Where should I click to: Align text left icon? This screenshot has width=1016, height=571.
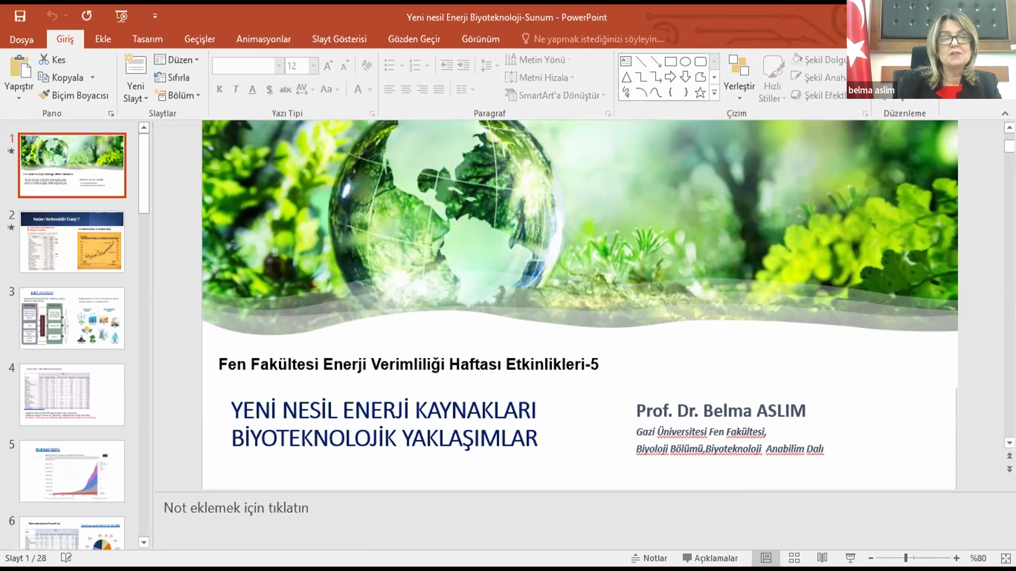tap(389, 89)
